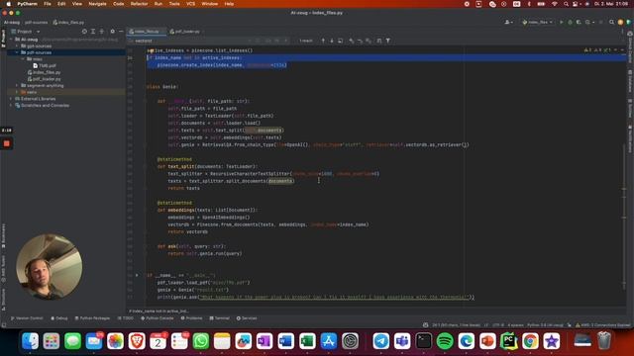Open the Tools menu

tap(174, 4)
